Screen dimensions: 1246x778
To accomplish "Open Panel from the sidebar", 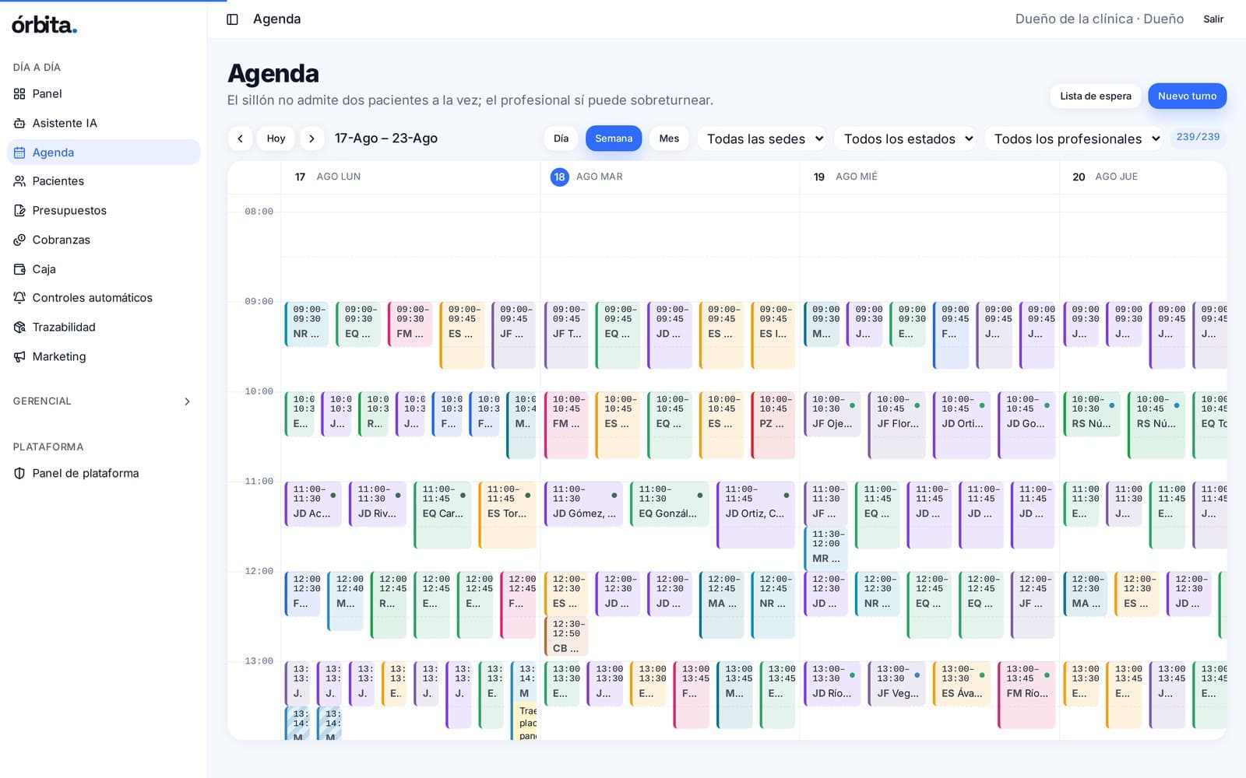I will (104, 93).
